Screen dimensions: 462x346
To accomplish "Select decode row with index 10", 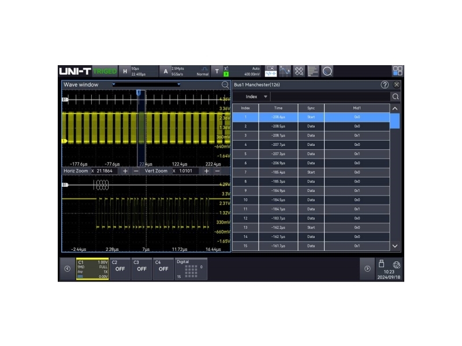I will [311, 200].
